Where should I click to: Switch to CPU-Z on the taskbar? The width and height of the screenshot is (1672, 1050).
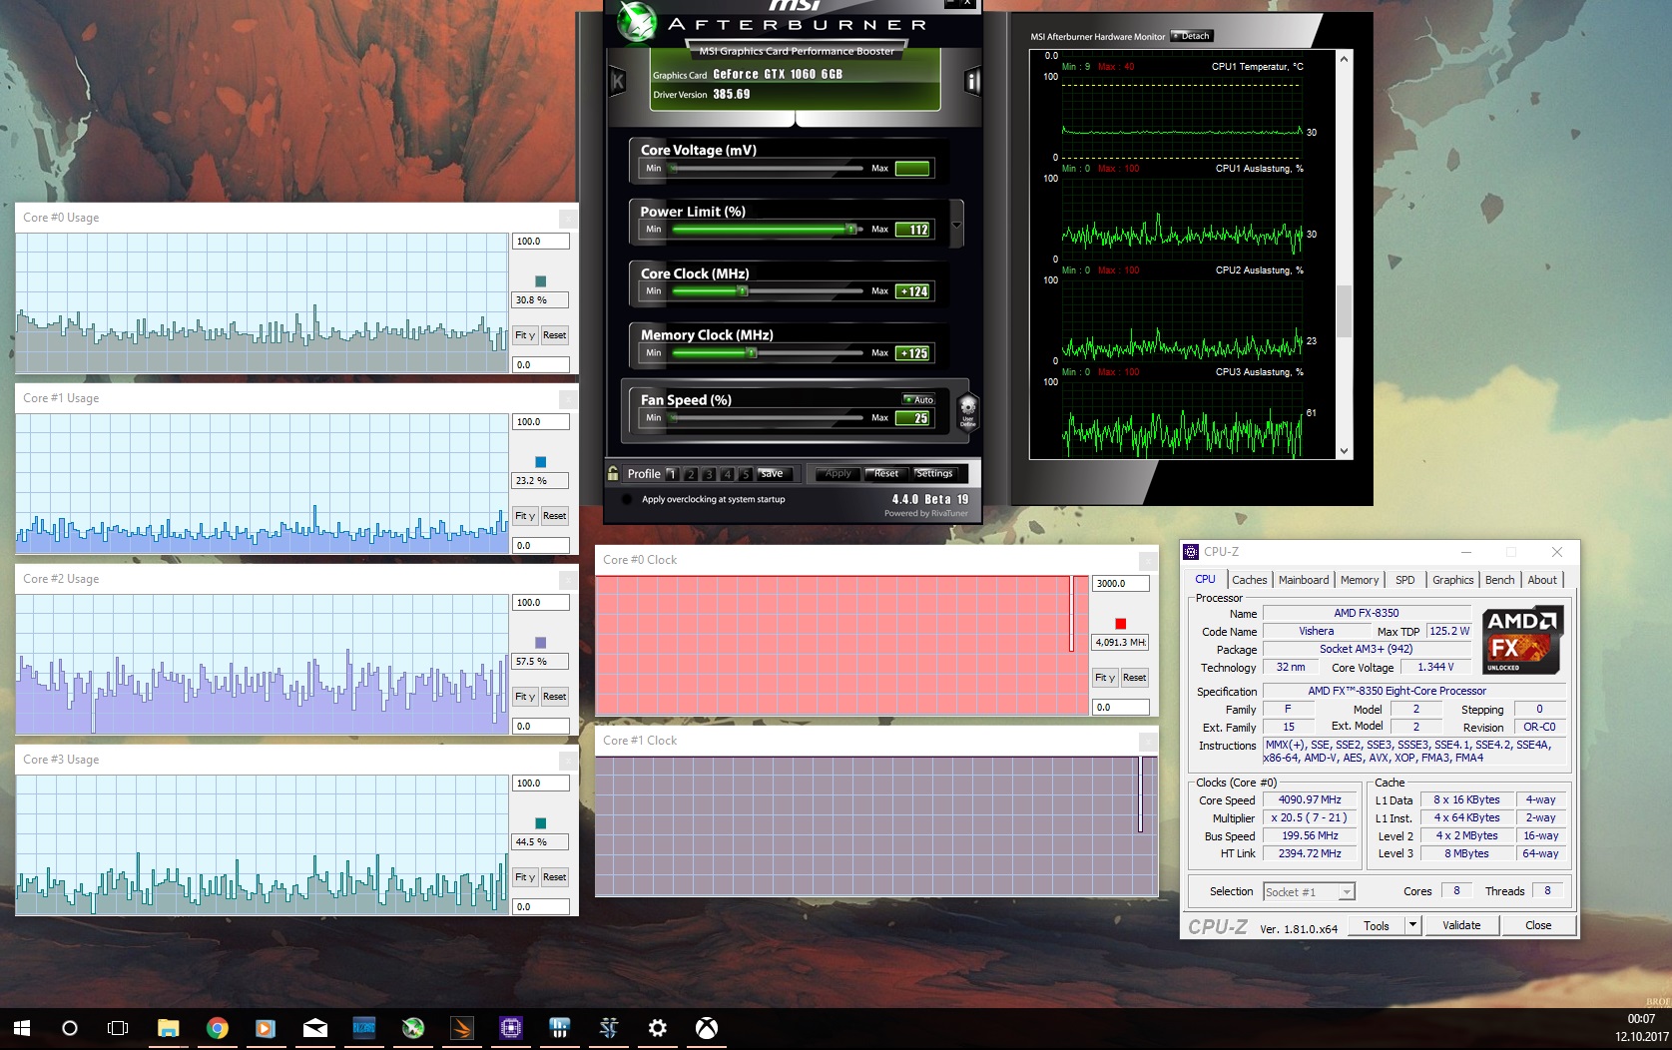point(510,1028)
